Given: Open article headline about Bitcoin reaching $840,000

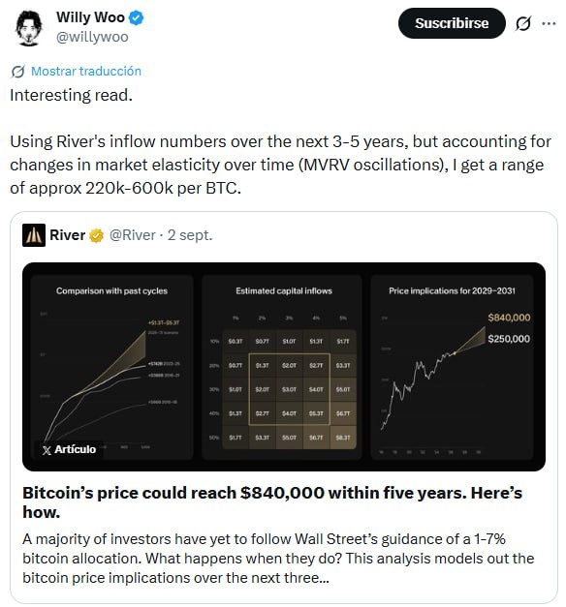Looking at the screenshot, I should pyautogui.click(x=272, y=502).
